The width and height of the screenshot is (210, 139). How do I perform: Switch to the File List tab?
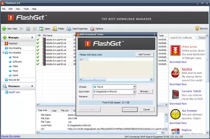(65, 110)
